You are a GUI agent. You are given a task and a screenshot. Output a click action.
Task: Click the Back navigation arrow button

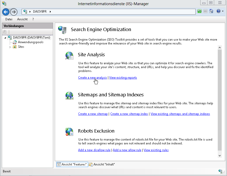6,12
